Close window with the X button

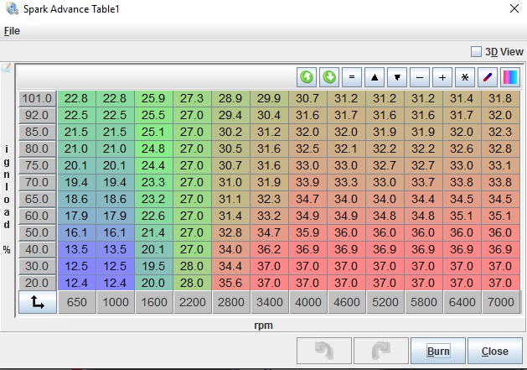click(x=514, y=8)
